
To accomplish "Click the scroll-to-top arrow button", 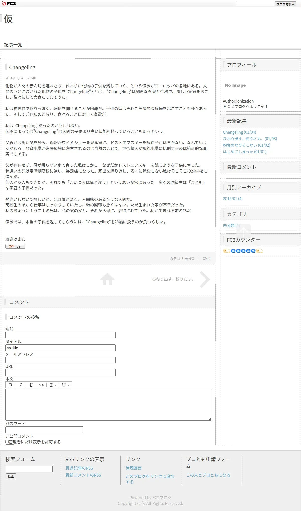I will (x=244, y=231).
